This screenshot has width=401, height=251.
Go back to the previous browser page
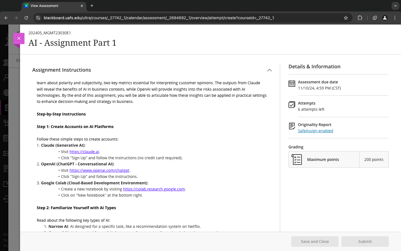coord(6,18)
